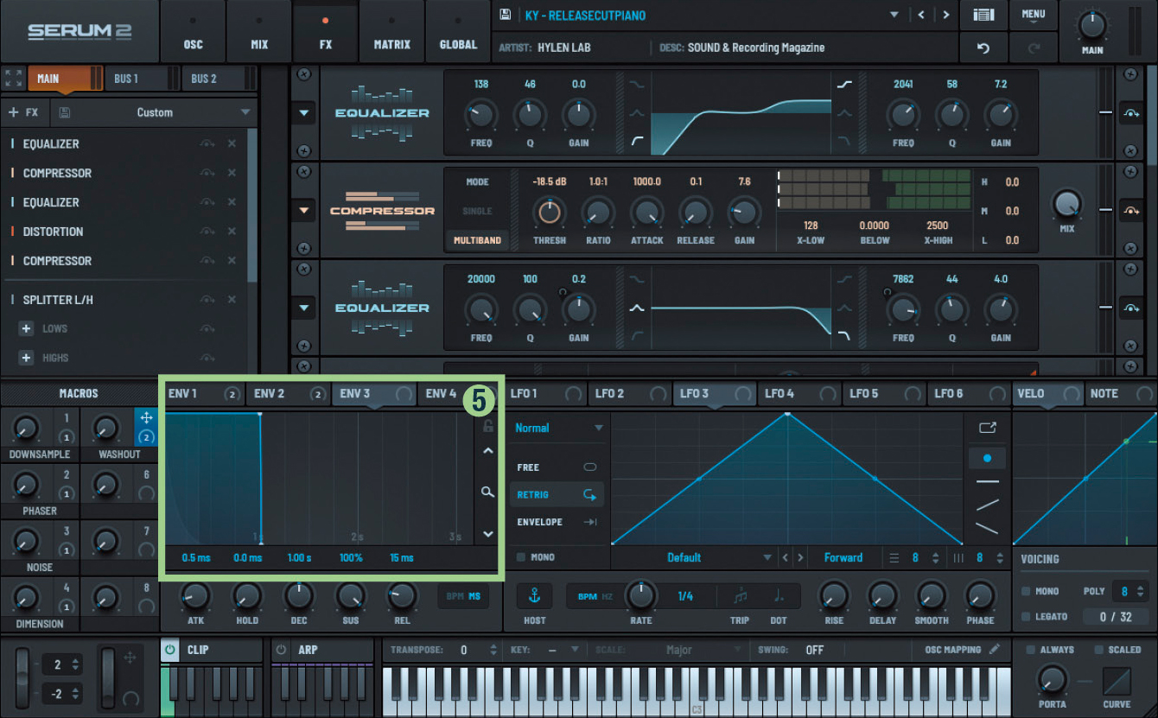Enable the LEGATO checkbox
This screenshot has width=1158, height=718.
coord(1026,616)
